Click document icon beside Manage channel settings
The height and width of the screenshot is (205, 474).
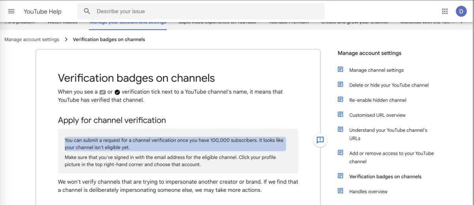point(340,70)
